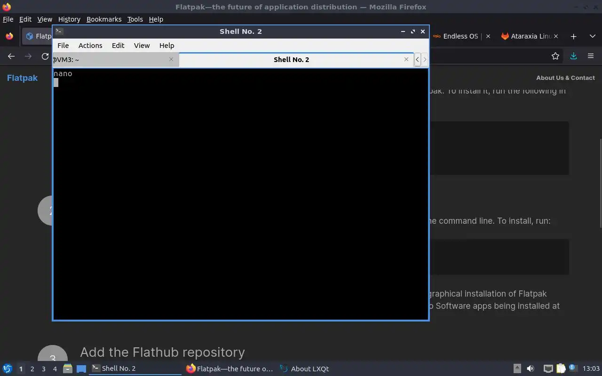Switch to virtual desktop 3
The image size is (602, 376).
[43, 369]
